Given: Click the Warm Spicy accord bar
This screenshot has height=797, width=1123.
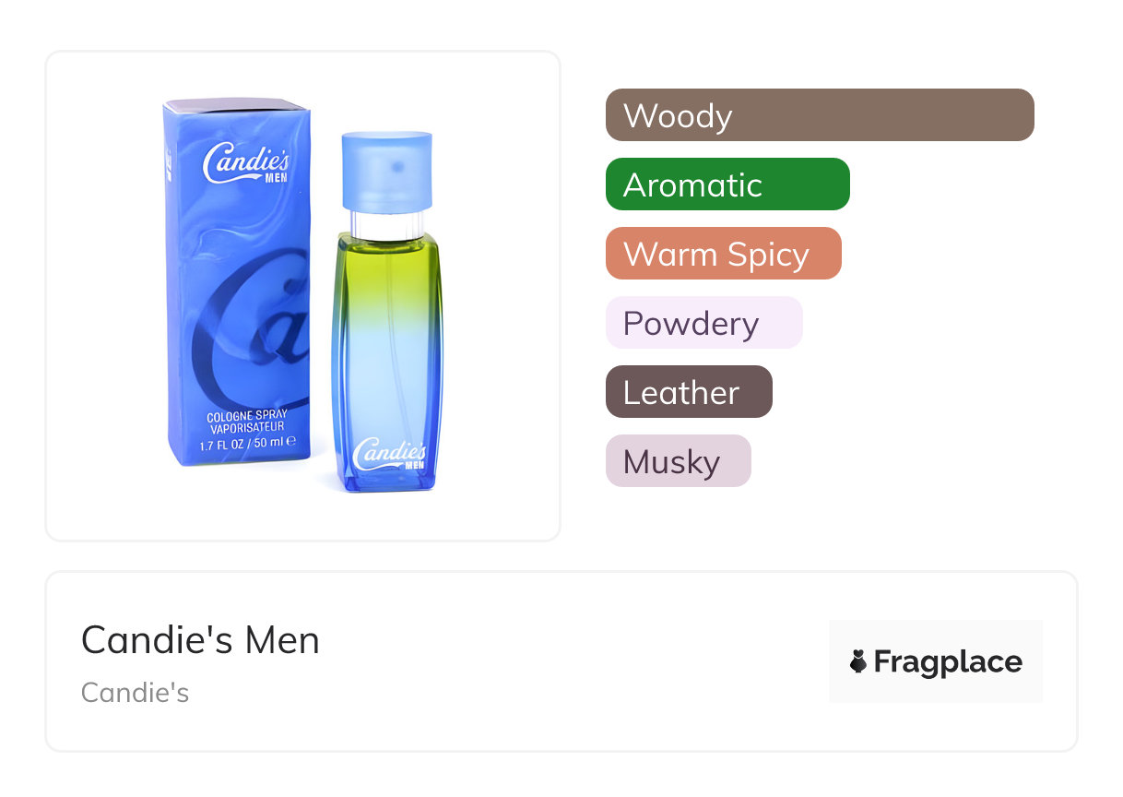Looking at the screenshot, I should click(x=723, y=254).
